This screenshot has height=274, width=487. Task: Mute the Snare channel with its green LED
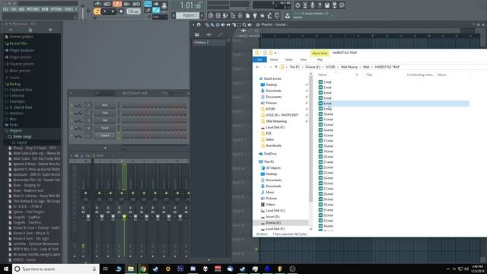[72, 128]
